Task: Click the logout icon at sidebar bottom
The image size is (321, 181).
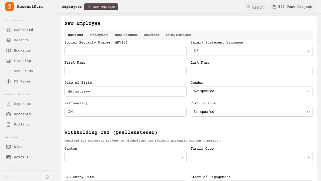Action: coord(48,177)
